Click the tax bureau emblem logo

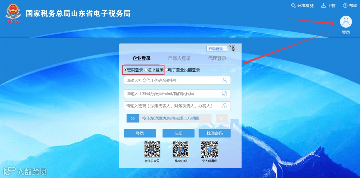(13, 14)
